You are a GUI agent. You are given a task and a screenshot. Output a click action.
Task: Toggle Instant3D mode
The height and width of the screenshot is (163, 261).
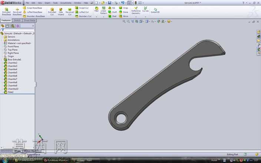tap(155, 10)
